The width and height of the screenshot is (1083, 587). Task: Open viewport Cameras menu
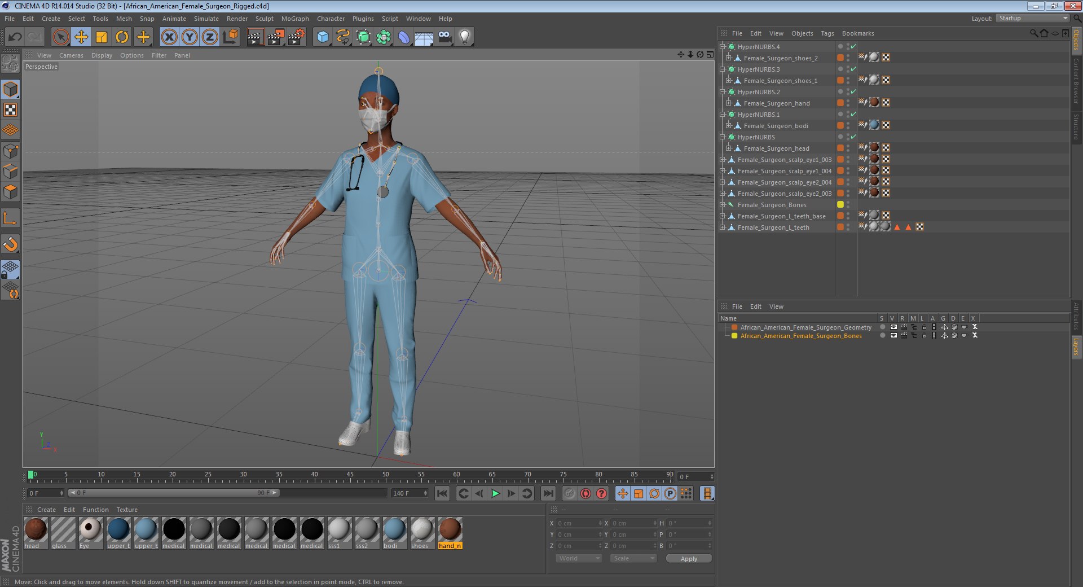pyautogui.click(x=71, y=55)
